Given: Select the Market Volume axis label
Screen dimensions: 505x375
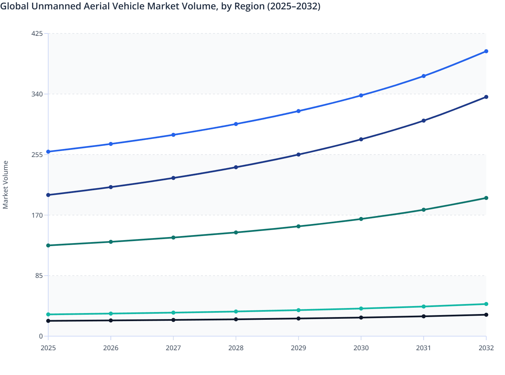Looking at the screenshot, I should pos(5,183).
